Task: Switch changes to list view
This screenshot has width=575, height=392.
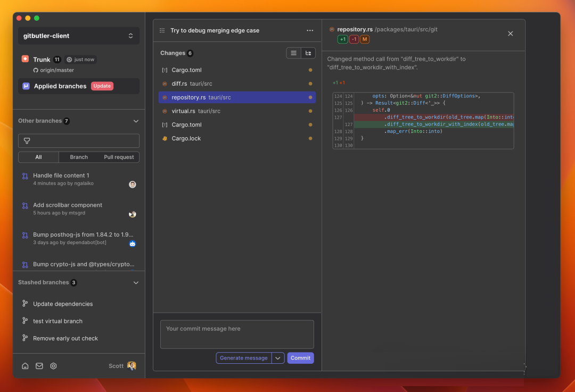Action: click(x=293, y=53)
